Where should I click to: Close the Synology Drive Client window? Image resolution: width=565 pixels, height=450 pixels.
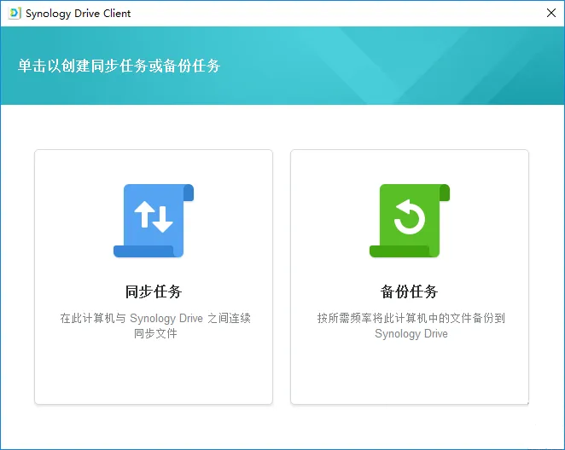(551, 13)
